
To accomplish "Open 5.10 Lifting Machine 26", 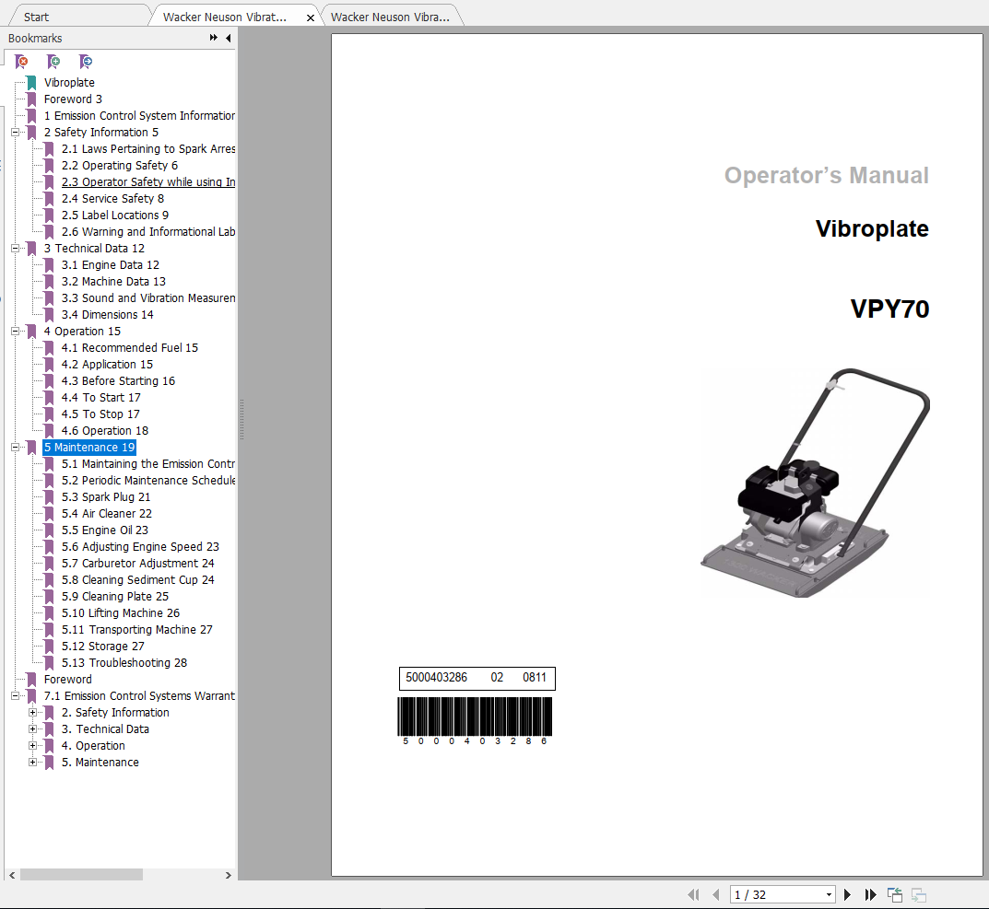I will click(x=121, y=612).
